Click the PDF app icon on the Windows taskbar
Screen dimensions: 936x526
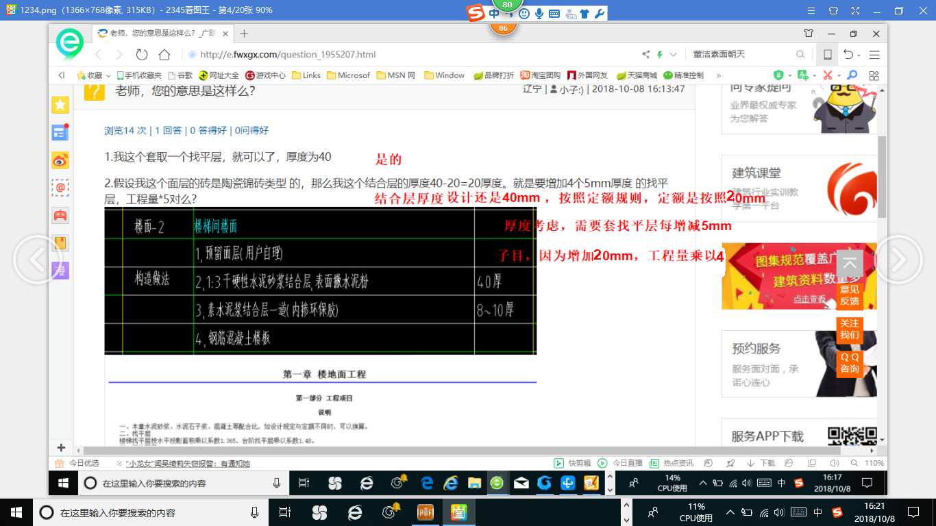[x=427, y=512]
